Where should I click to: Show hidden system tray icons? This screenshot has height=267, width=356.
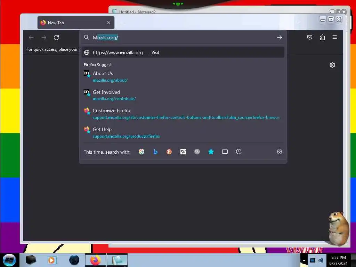[x=304, y=260]
